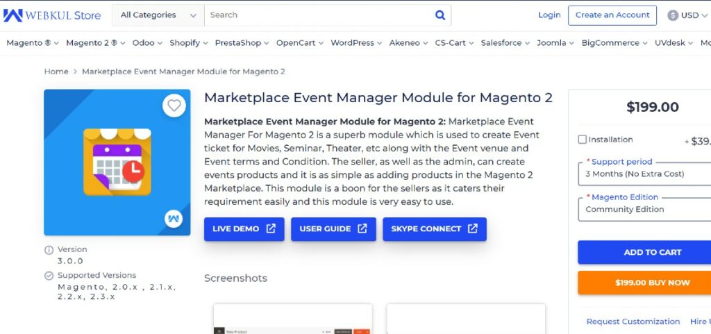
Task: Expand the PrestaShop menu
Action: (x=242, y=43)
